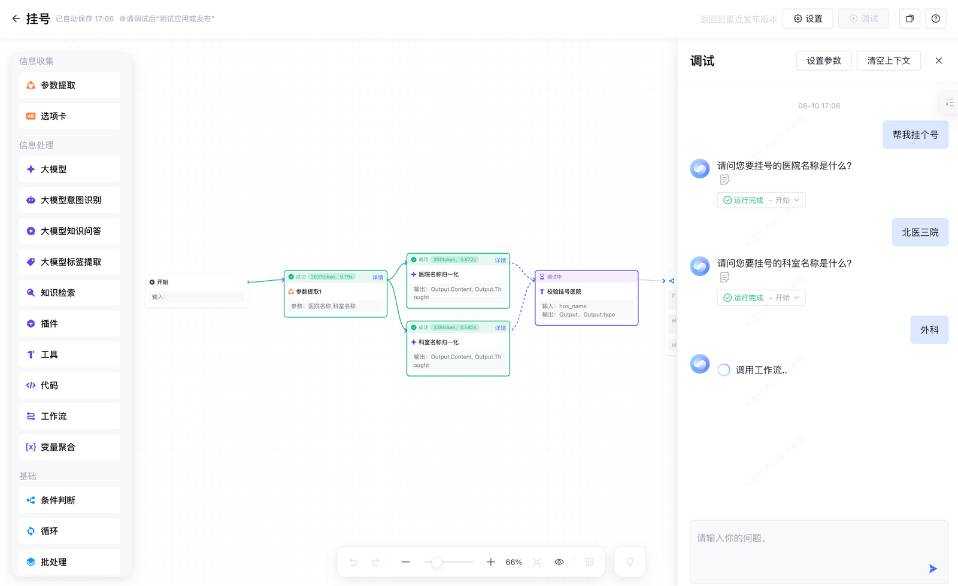Click the 设置参数 button

pos(823,60)
